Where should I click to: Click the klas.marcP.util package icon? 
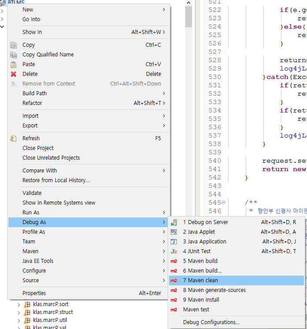coord(27,320)
